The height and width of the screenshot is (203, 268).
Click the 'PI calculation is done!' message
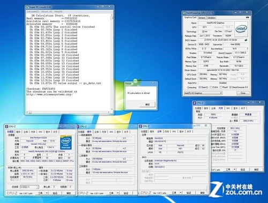(139, 93)
